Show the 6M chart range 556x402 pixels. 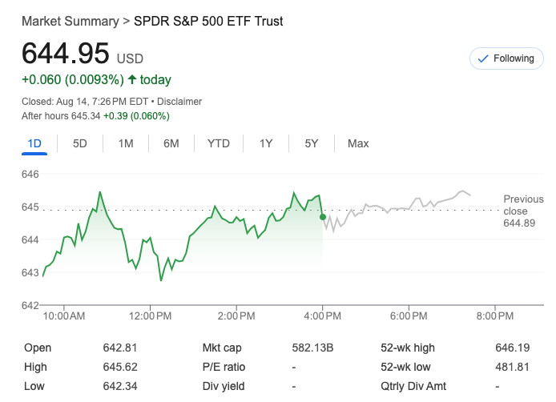[171, 143]
